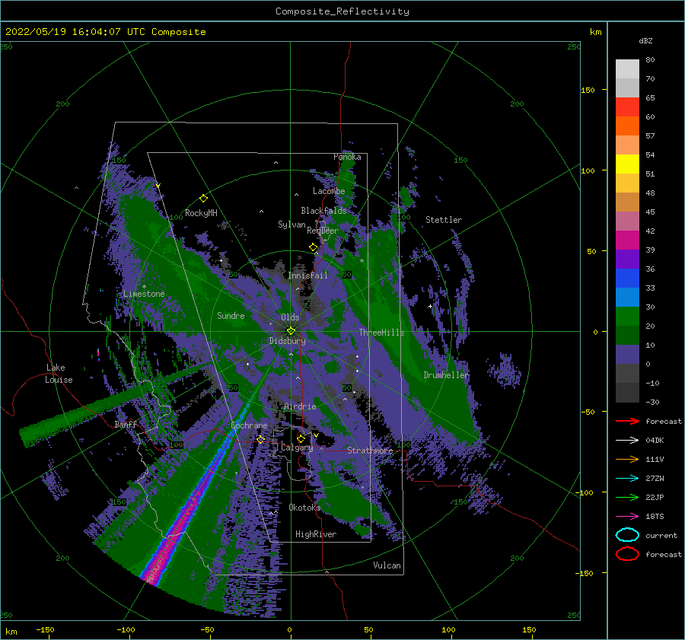Click the yellow diamond marker above Calgary
The height and width of the screenshot is (640, 685).
coord(301,438)
